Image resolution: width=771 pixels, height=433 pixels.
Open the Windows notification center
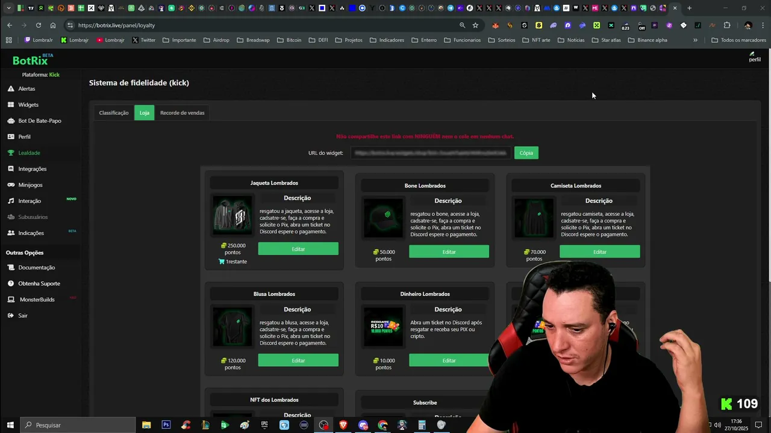(x=758, y=425)
